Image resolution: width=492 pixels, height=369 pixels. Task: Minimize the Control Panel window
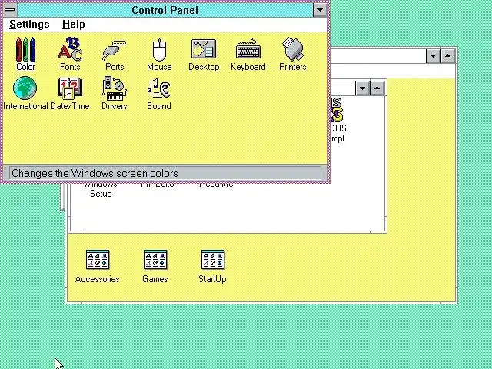(320, 10)
